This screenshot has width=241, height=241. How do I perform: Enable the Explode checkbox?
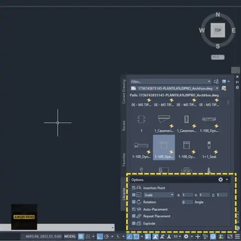pyautogui.click(x=134, y=224)
